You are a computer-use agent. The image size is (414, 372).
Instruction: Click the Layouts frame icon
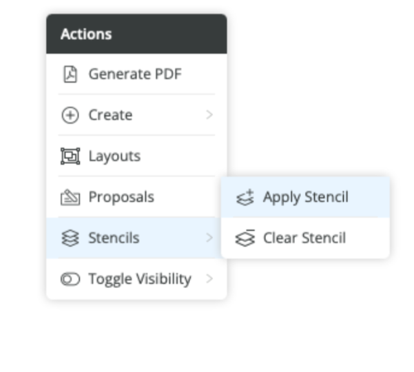[x=70, y=156]
